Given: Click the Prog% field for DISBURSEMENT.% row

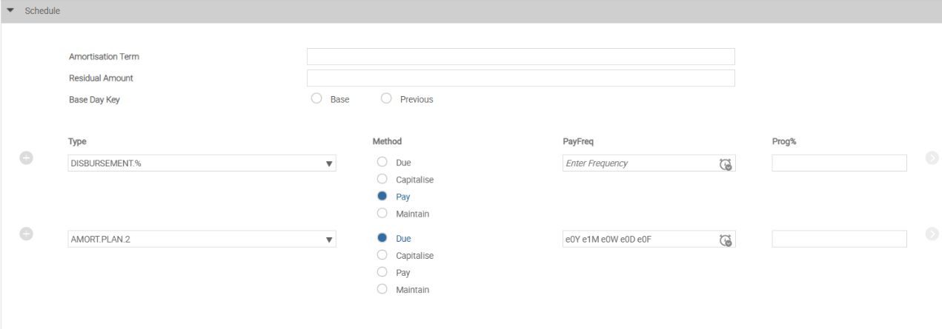Looking at the screenshot, I should tap(839, 163).
